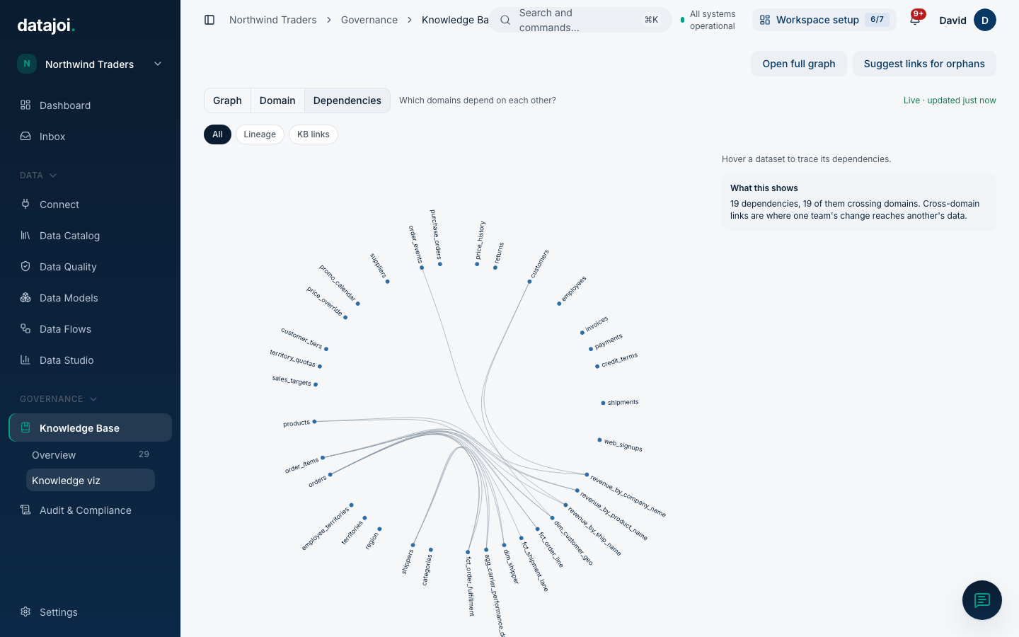
Task: Switch to the Graph tab
Action: (x=227, y=101)
